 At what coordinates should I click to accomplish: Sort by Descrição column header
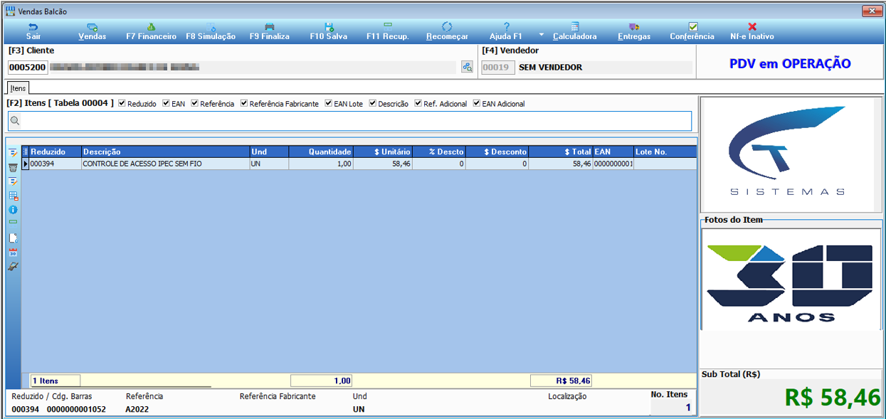(166, 152)
